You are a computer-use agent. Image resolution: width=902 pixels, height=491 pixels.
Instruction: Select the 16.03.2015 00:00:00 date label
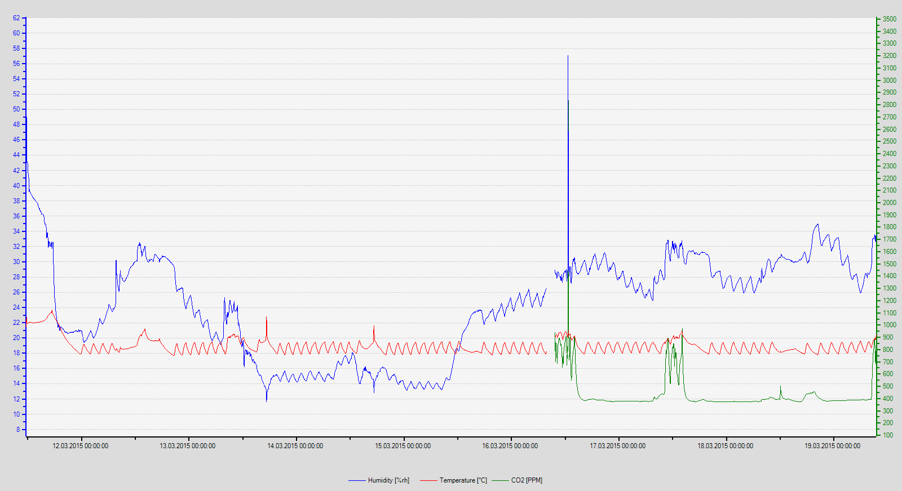tap(510, 446)
